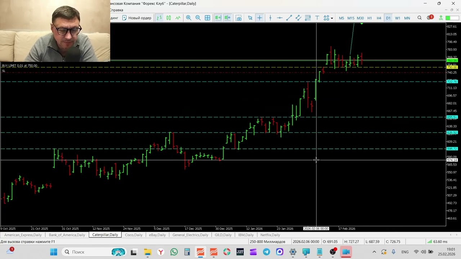Open the Справка help menu
The width and height of the screenshot is (461, 259).
point(116,10)
